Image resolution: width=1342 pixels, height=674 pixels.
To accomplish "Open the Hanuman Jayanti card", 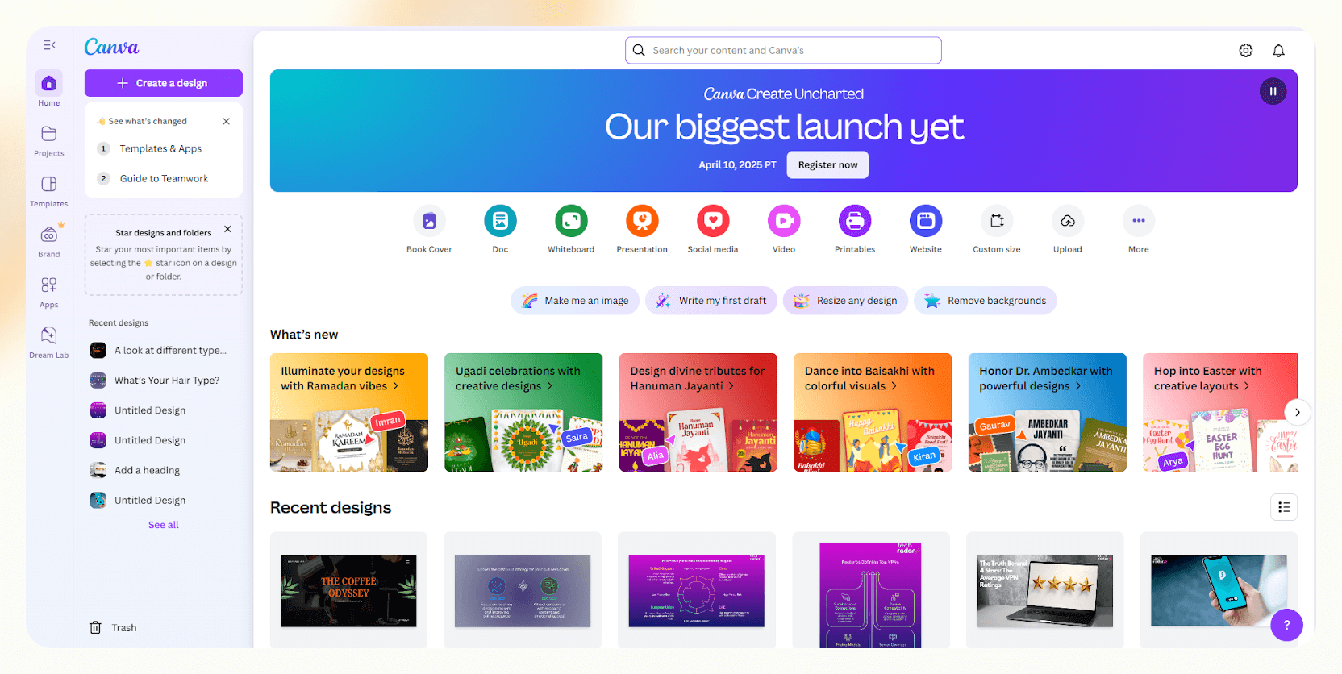I will pyautogui.click(x=698, y=412).
